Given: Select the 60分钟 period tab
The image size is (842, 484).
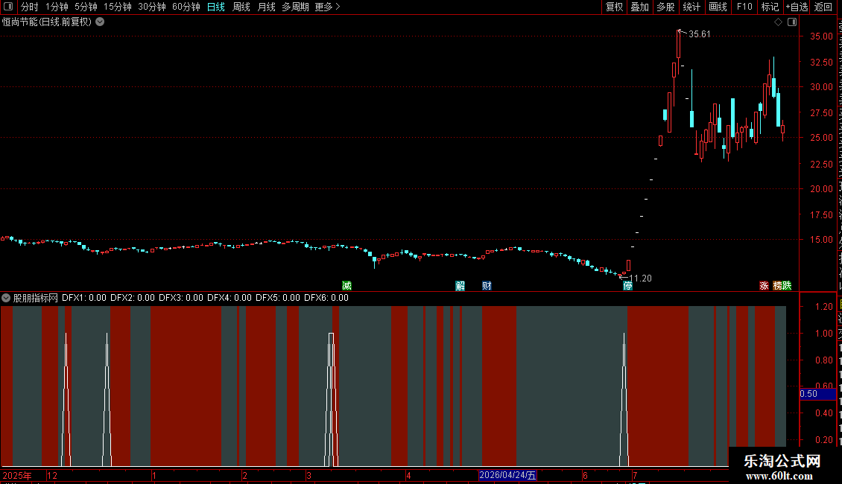Looking at the screenshot, I should (186, 7).
